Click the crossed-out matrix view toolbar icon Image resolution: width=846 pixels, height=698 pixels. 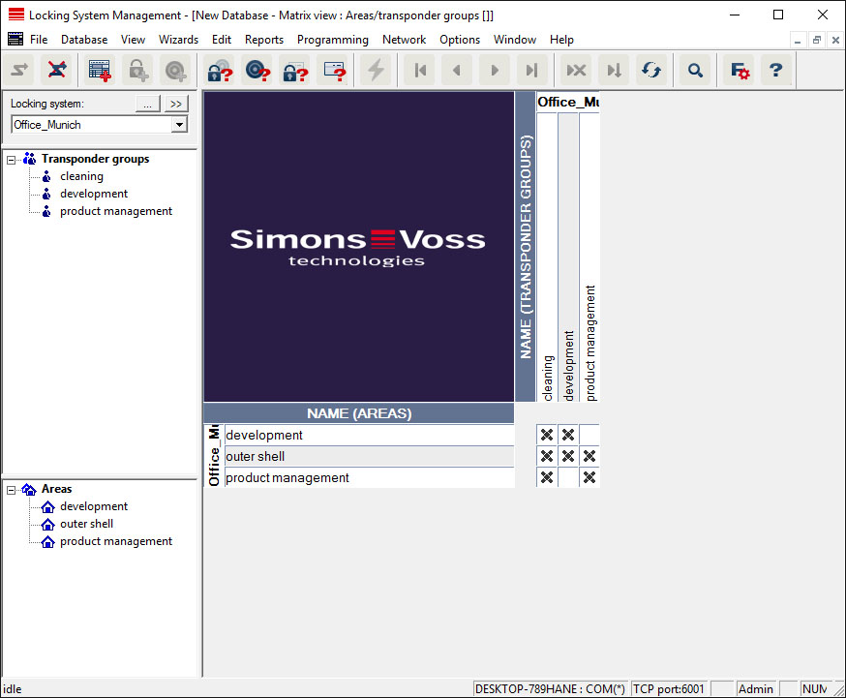[x=58, y=70]
